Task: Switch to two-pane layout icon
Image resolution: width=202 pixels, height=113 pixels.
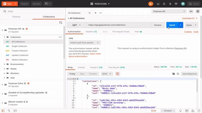Action: point(187,111)
